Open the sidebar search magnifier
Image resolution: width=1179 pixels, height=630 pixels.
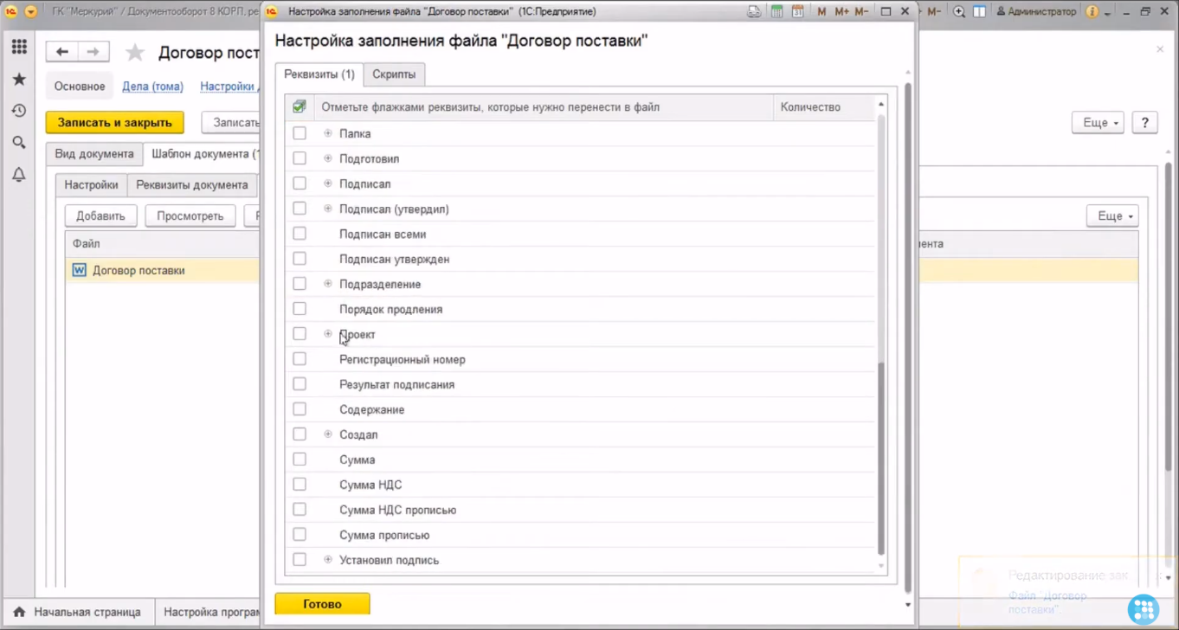pos(19,143)
